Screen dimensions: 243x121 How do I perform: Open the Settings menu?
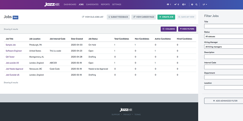(x=117, y=5)
